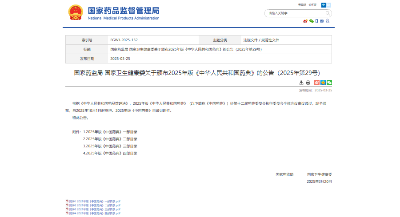
Task: Click the download icon under the title
Action: tap(301, 83)
